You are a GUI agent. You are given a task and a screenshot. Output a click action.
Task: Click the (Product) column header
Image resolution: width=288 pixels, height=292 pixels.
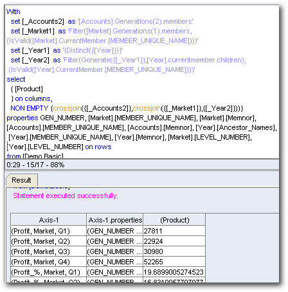[174, 220]
